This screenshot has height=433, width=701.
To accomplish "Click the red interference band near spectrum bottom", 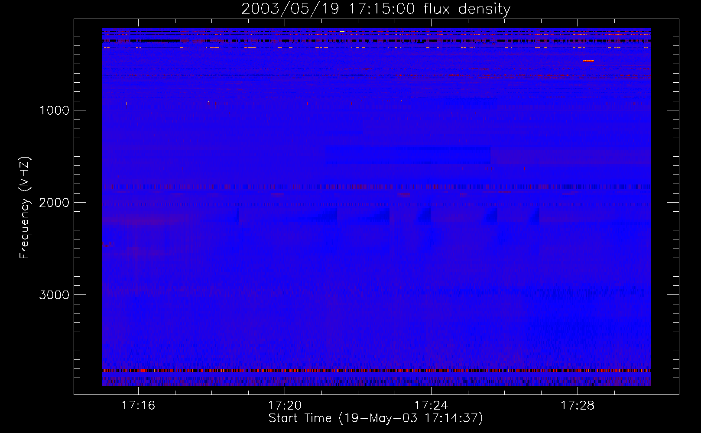I will [376, 371].
